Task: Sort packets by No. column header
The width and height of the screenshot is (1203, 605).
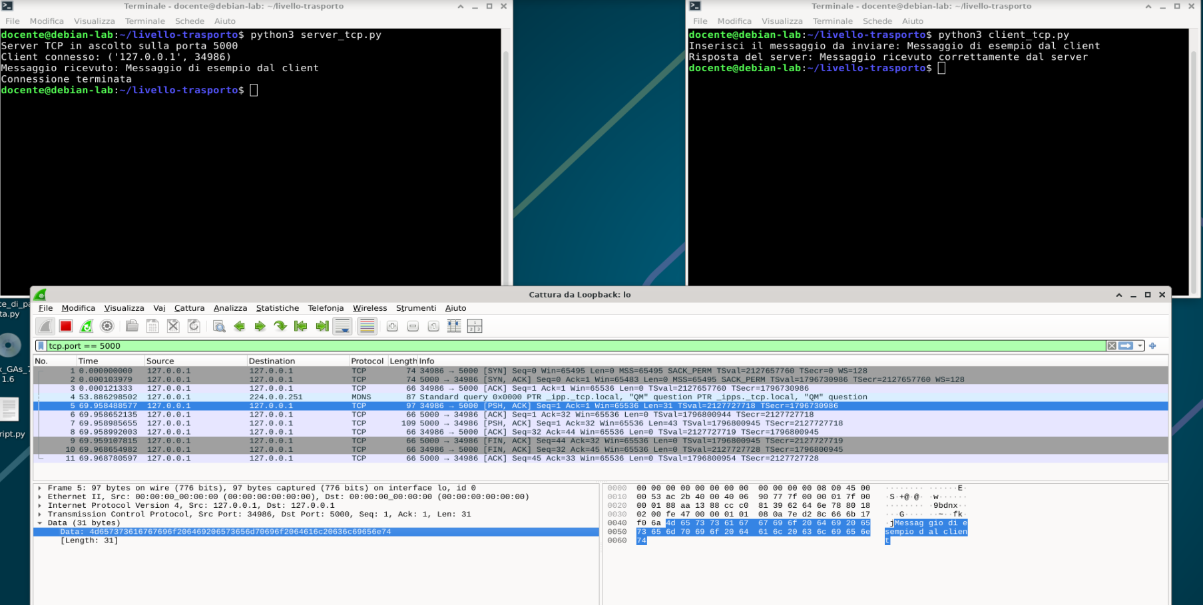Action: 55,361
